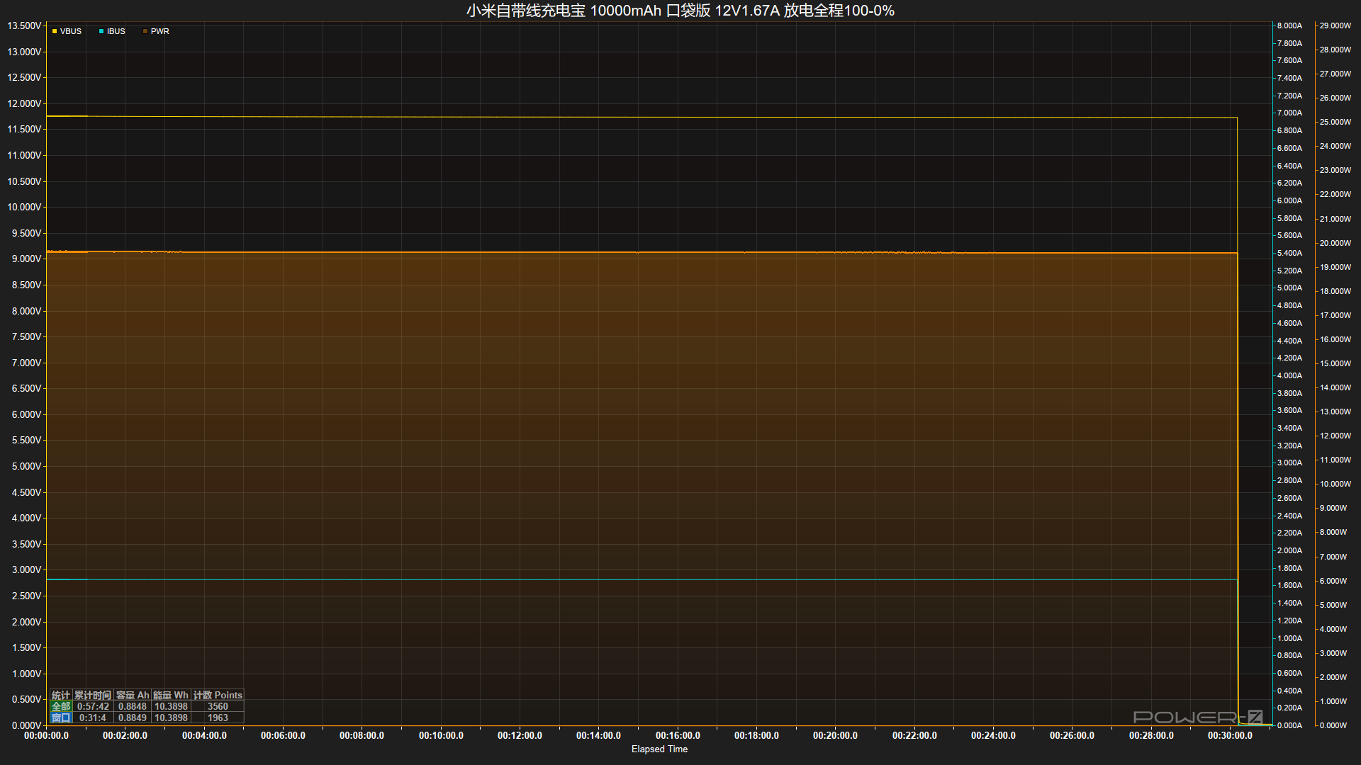Click the 4.000A current axis label
Image resolution: width=1361 pixels, height=765 pixels.
point(1289,375)
